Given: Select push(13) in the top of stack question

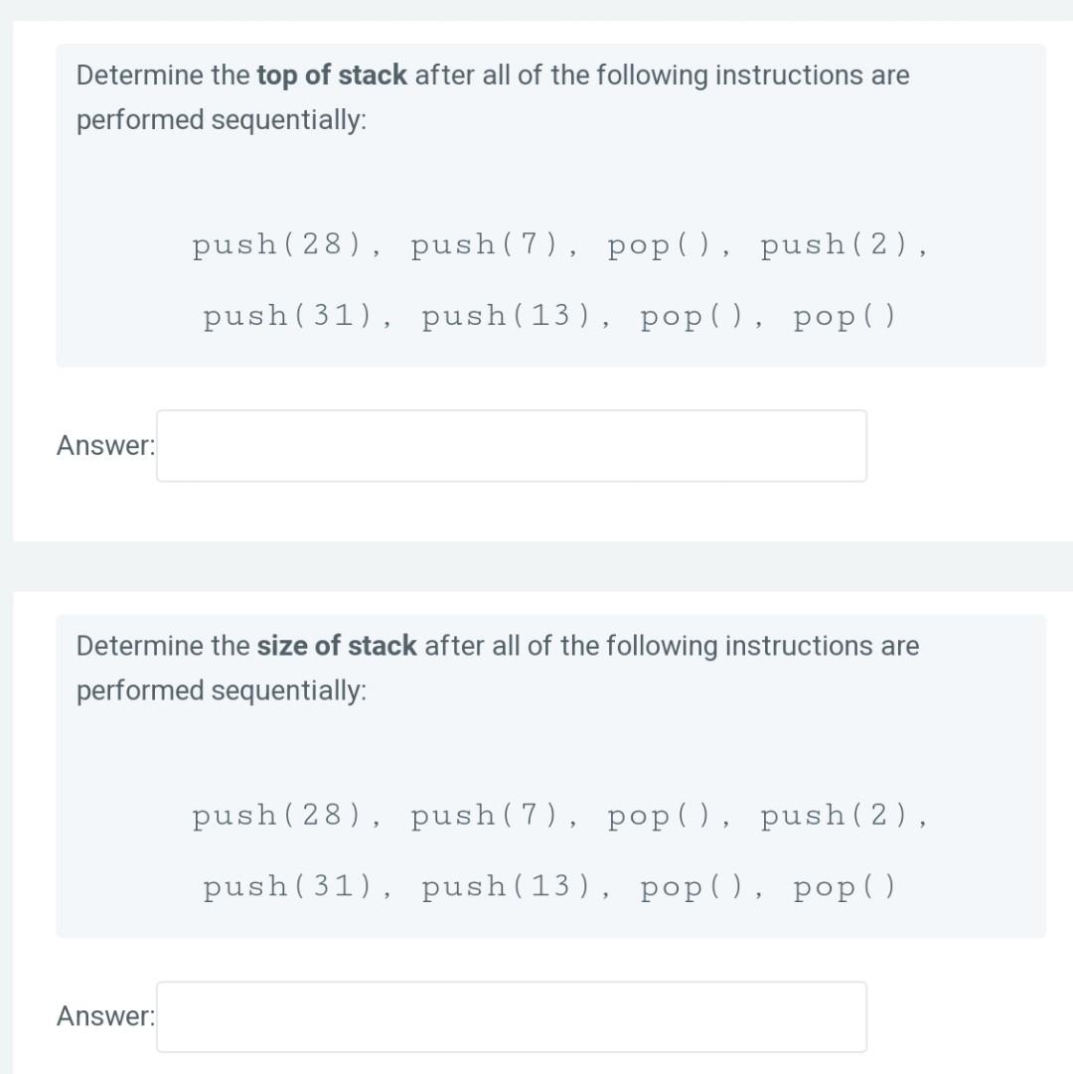Looking at the screenshot, I should pyautogui.click(x=506, y=317).
